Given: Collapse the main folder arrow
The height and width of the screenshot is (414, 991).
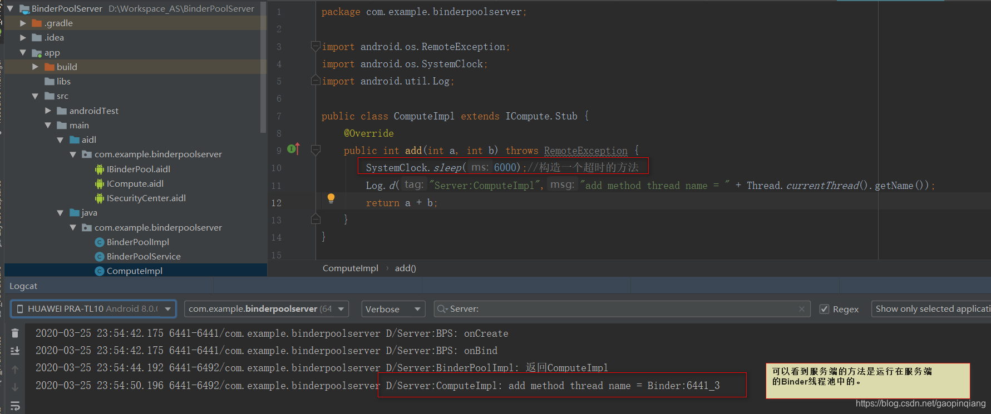Looking at the screenshot, I should coord(48,126).
